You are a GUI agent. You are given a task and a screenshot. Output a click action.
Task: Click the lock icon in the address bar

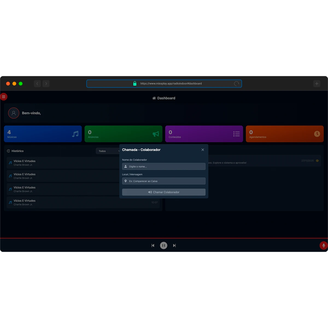135,84
